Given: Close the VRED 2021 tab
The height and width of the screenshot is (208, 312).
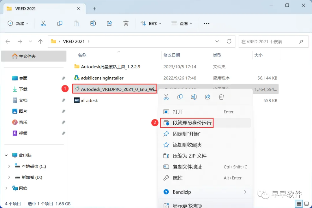Looking at the screenshot, I should tap(79, 9).
